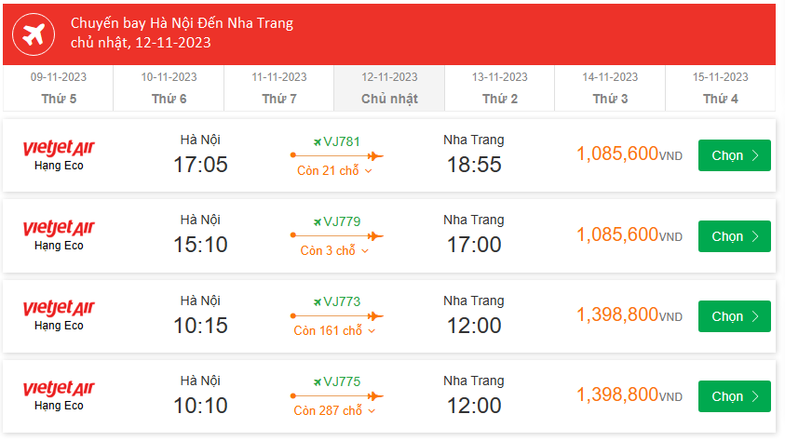Expand the "Còn 3 chỗ" seat details
This screenshot has width=785, height=441.
pos(335,251)
